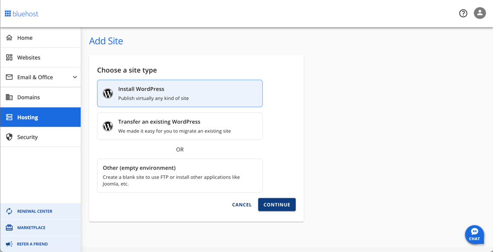Open MARKETPLACE link
Image resolution: width=493 pixels, height=252 pixels.
tap(40, 228)
